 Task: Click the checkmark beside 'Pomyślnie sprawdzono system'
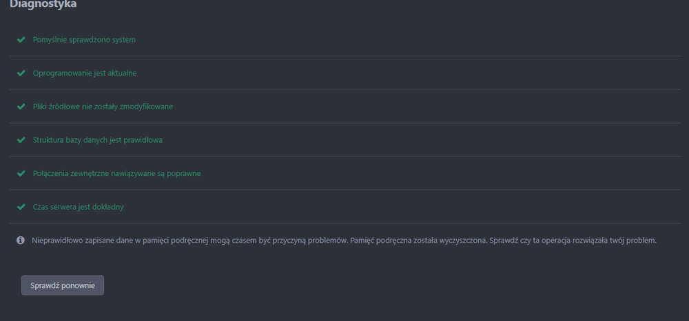[21, 40]
